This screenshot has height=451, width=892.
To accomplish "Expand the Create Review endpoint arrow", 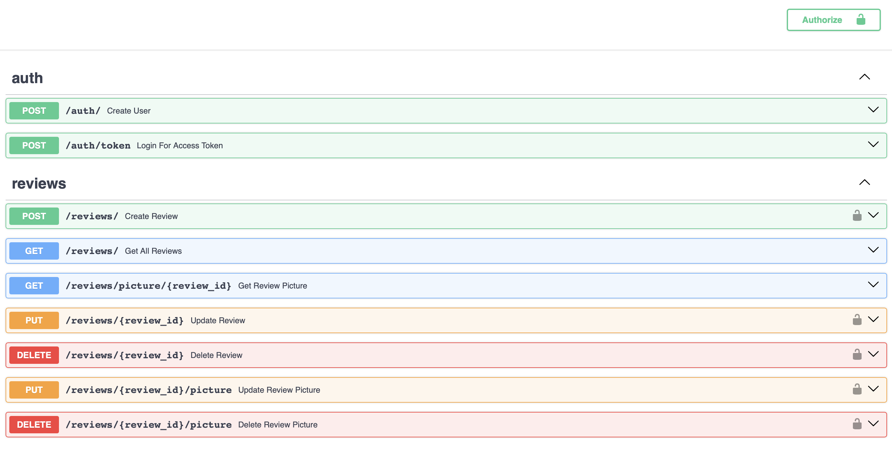I will [x=873, y=215].
